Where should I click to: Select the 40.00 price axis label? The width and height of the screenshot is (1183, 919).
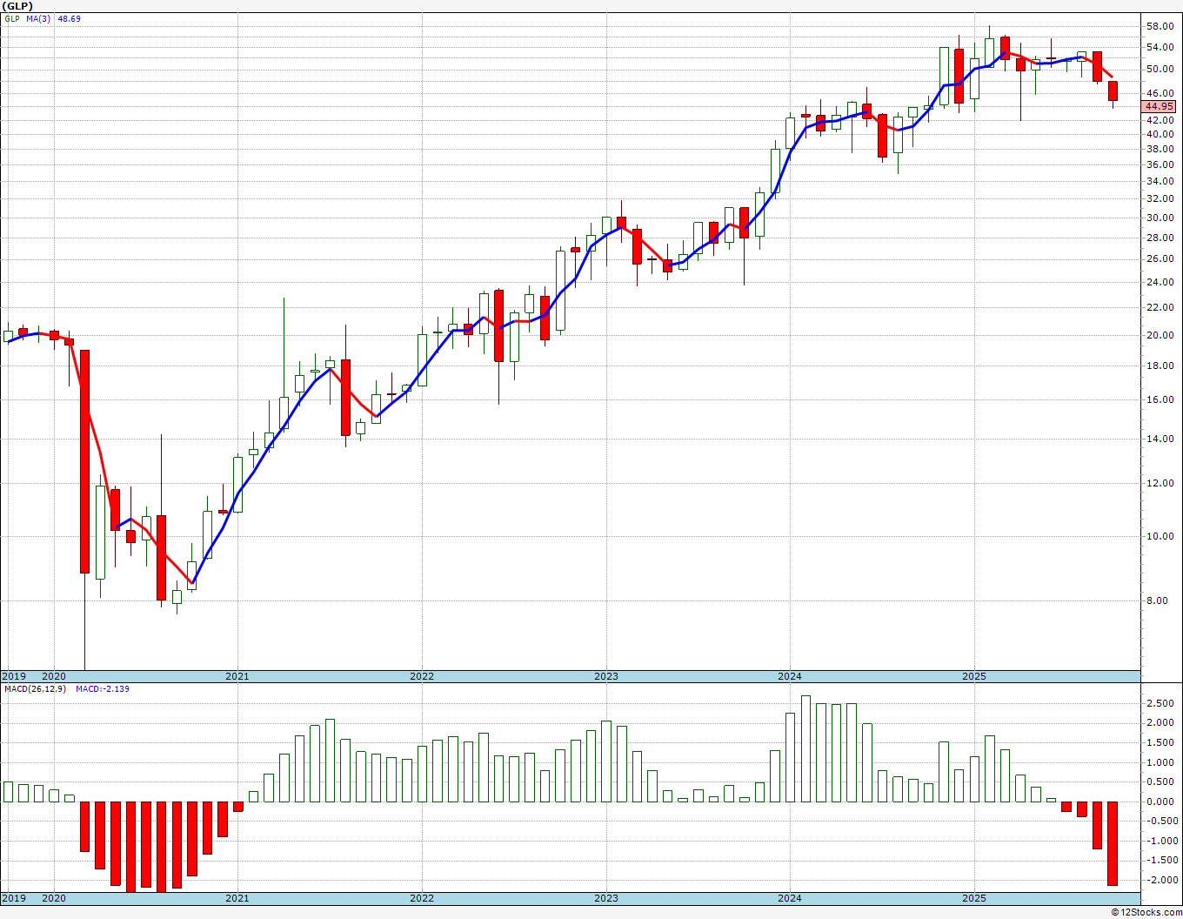pos(1160,134)
